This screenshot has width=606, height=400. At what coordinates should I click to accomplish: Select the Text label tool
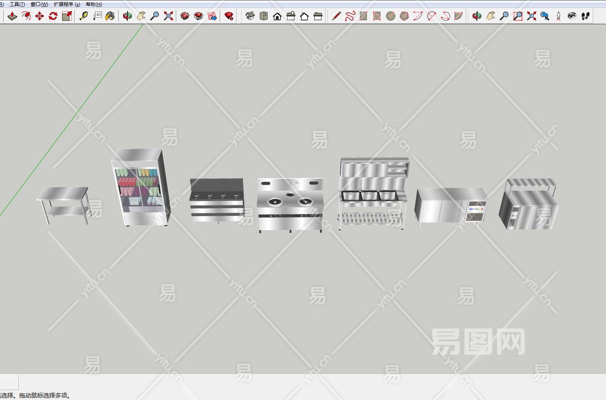pyautogui.click(x=97, y=16)
